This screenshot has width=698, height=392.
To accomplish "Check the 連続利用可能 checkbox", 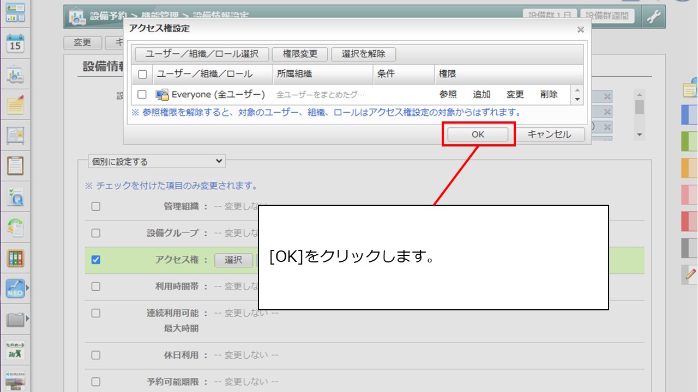I will point(96,314).
